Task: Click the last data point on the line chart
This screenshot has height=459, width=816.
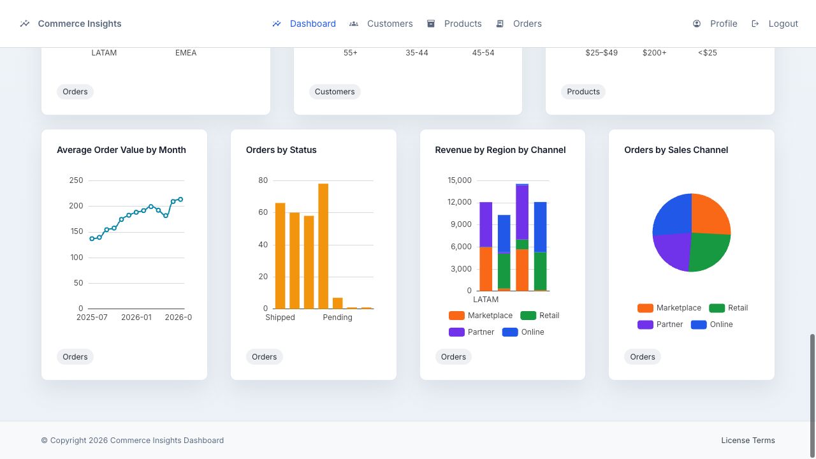Action: pyautogui.click(x=180, y=200)
